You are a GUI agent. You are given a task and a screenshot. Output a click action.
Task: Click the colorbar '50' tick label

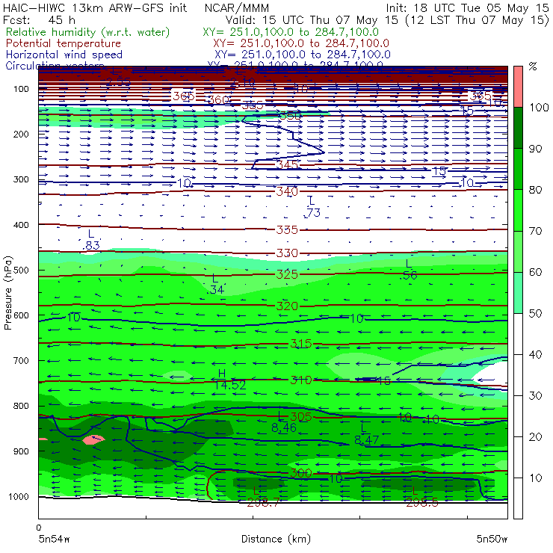pos(535,314)
